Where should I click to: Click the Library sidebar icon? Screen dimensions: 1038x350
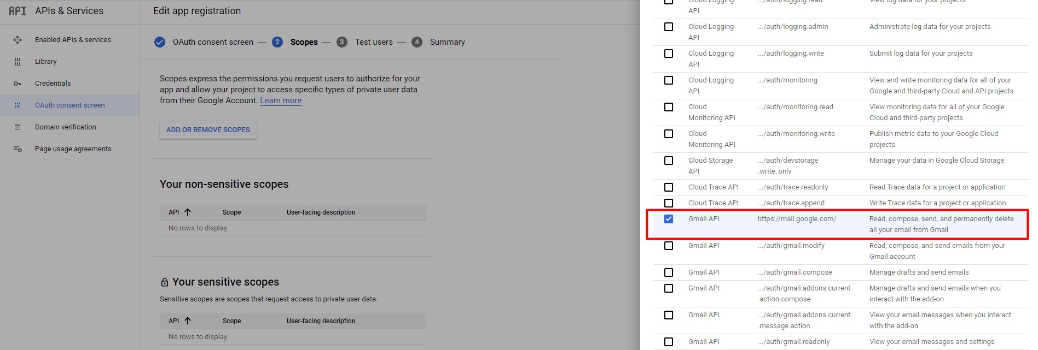[x=18, y=62]
